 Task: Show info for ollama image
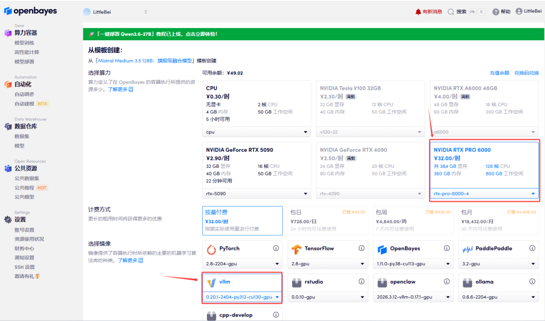[532, 281]
